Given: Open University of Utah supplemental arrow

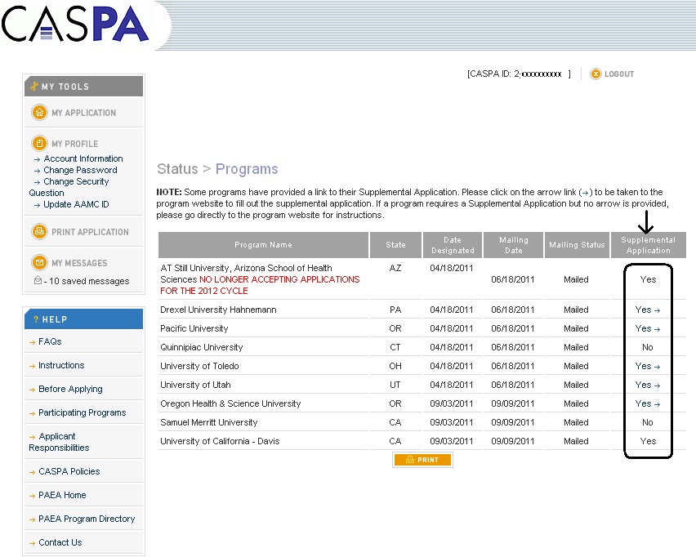Looking at the screenshot, I should (657, 385).
